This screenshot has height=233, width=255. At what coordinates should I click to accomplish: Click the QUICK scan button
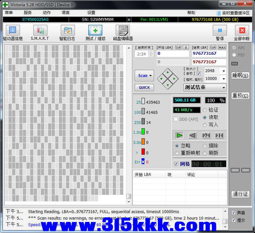144,87
